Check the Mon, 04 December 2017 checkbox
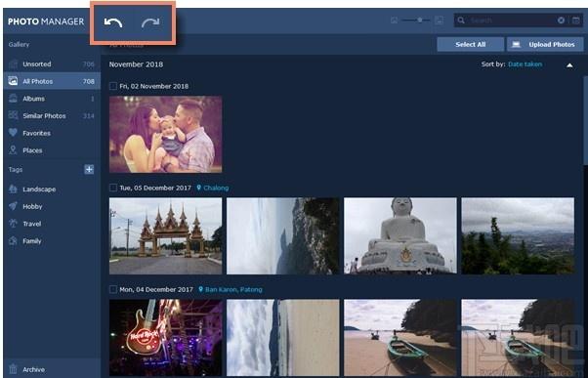The height and width of the screenshot is (378, 588). [113, 289]
